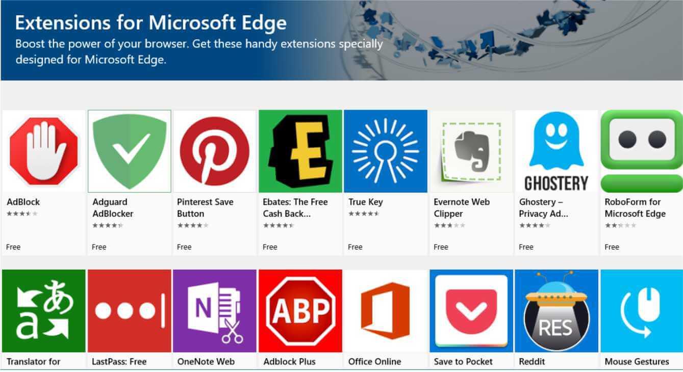
Task: Click the Free price under RoboForm
Action: [x=612, y=247]
